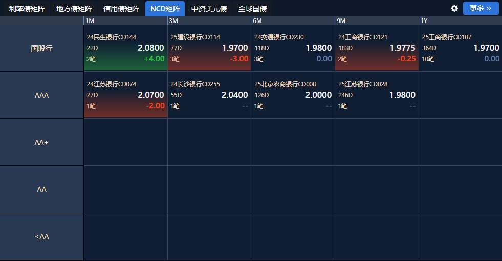Viewport: 502px width, 261px height.
Task: Click the 24江苏银行CD074 quote cell
Action: click(x=125, y=95)
